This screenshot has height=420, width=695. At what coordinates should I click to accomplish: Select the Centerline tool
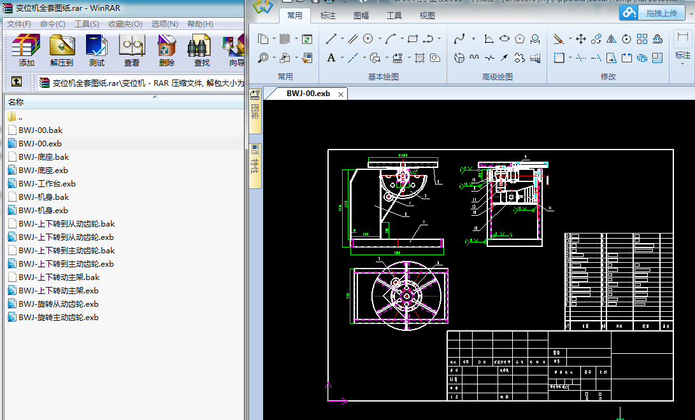(353, 57)
